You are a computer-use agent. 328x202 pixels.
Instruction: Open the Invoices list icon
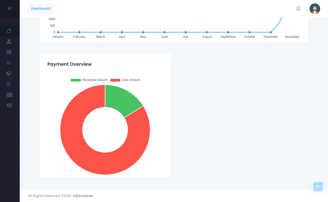point(9,52)
